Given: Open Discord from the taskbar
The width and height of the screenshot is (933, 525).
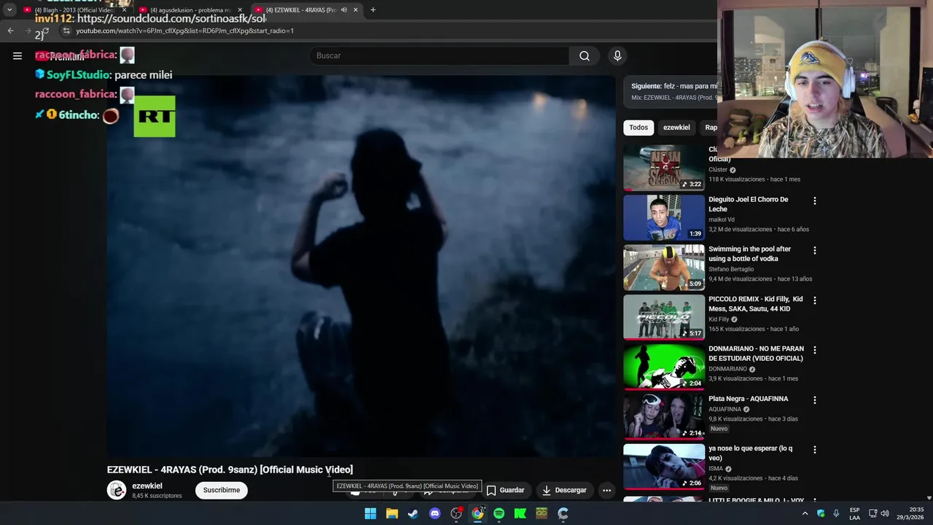Looking at the screenshot, I should (x=435, y=513).
